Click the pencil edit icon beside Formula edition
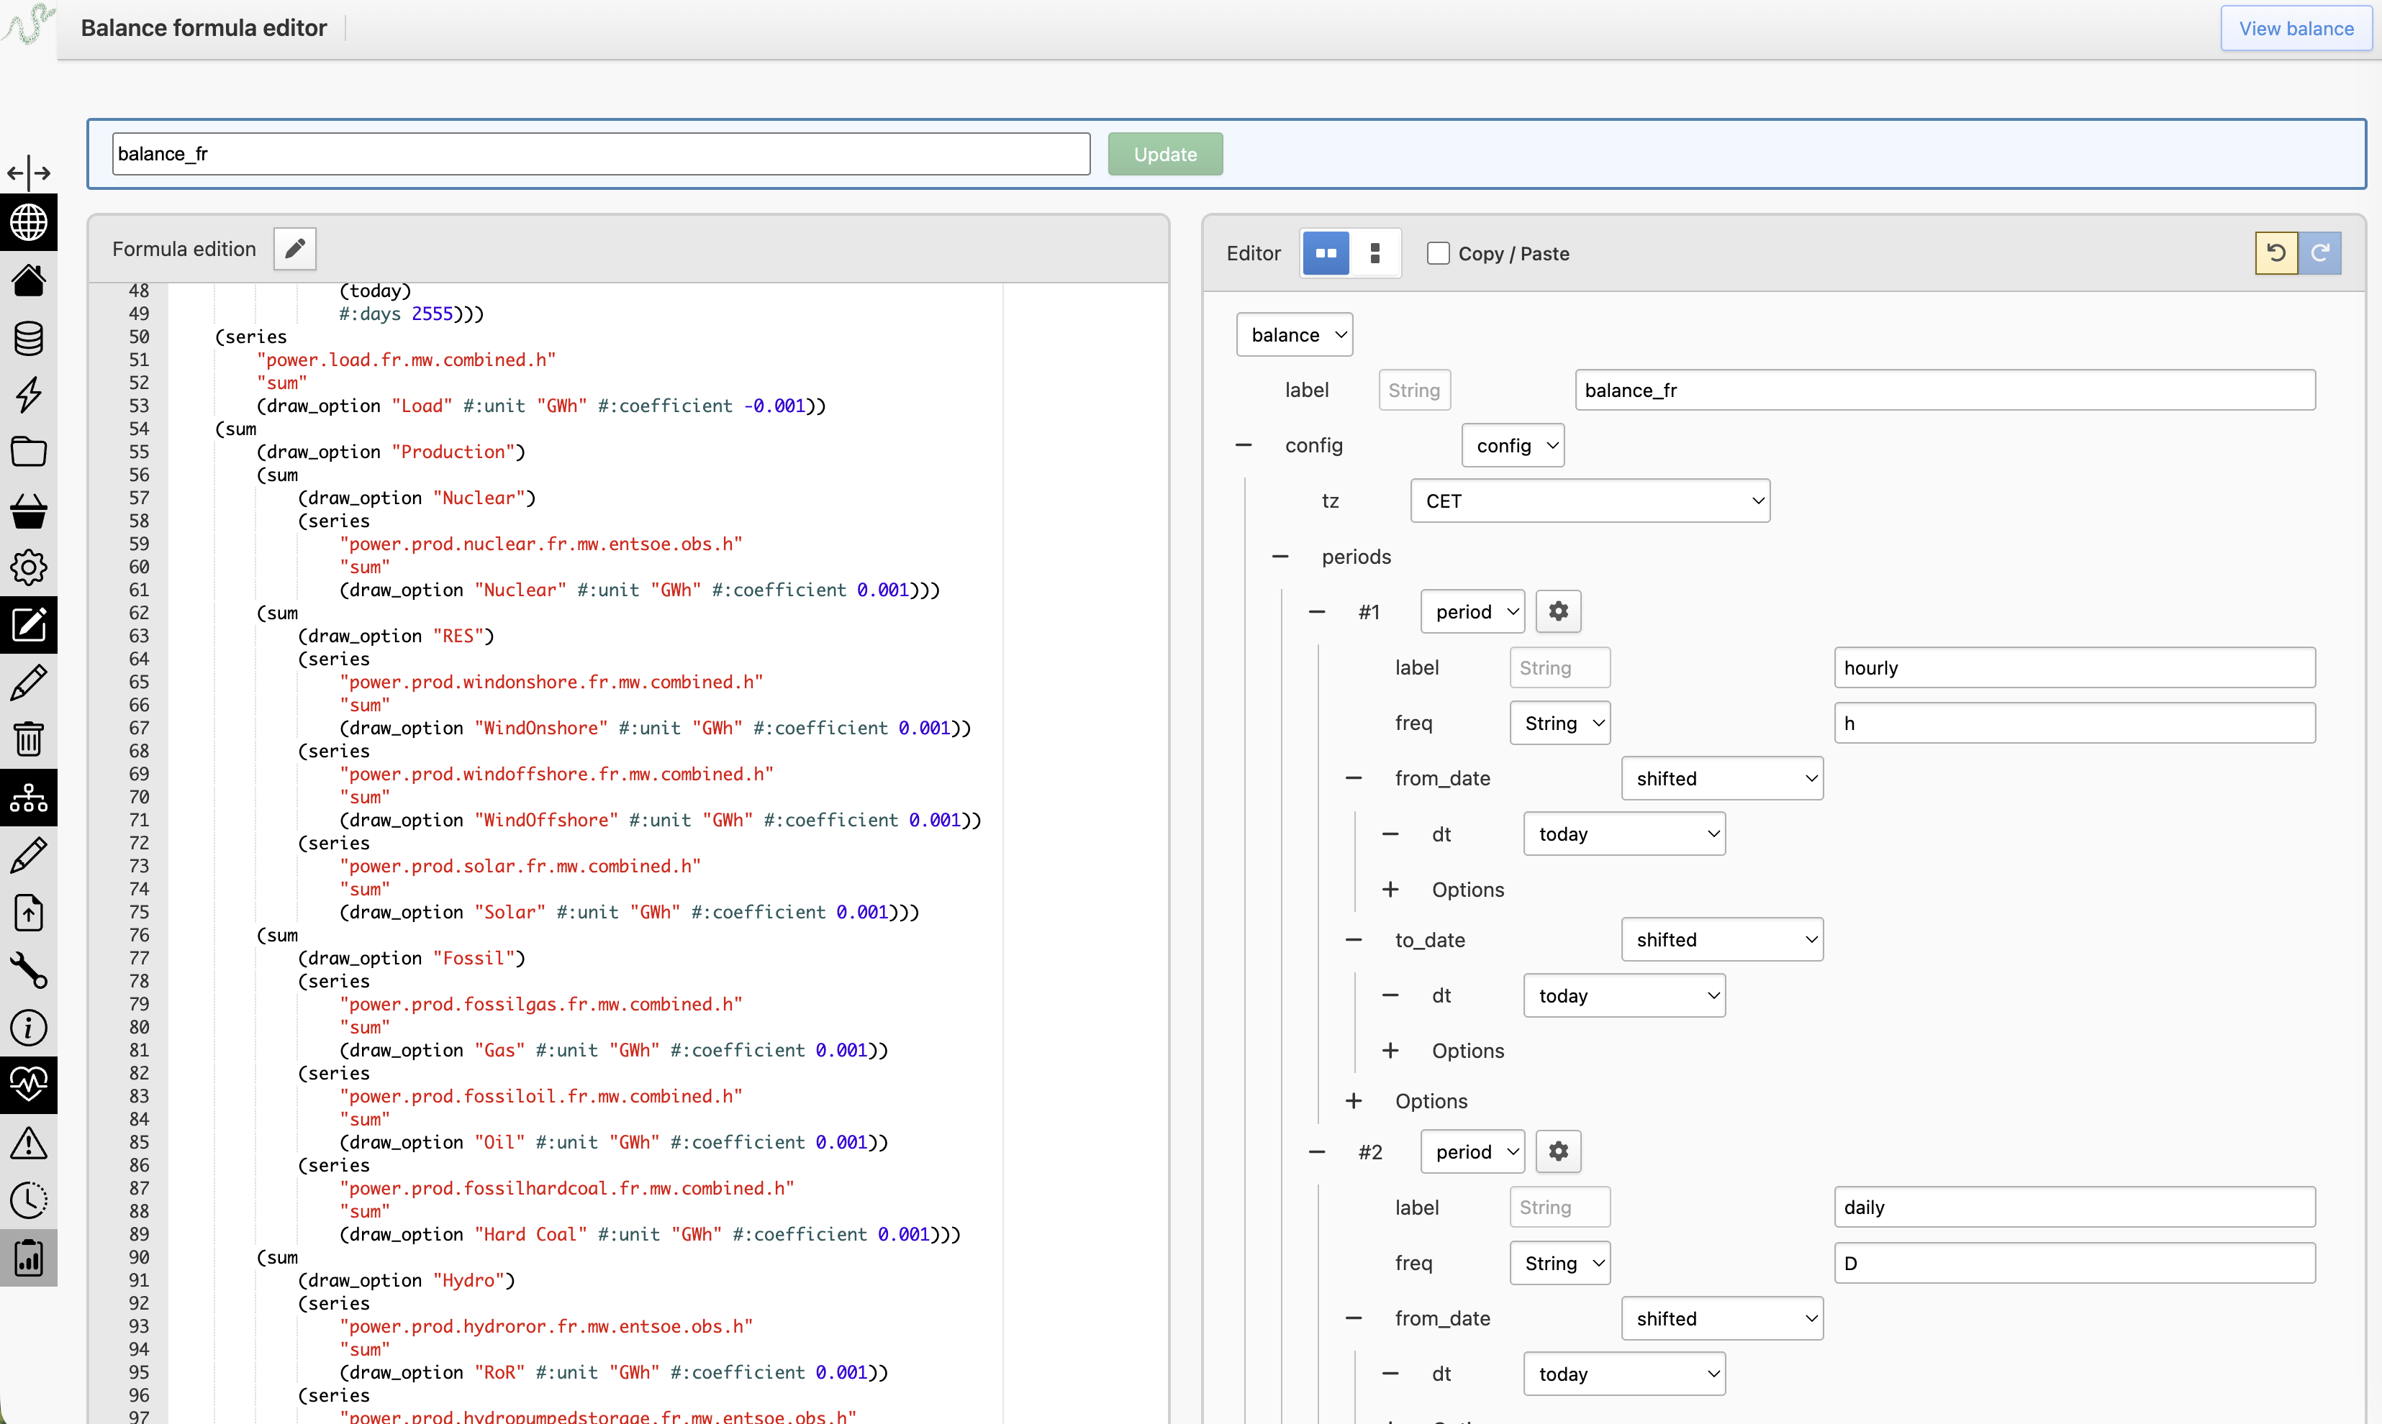2382x1424 pixels. click(x=295, y=249)
